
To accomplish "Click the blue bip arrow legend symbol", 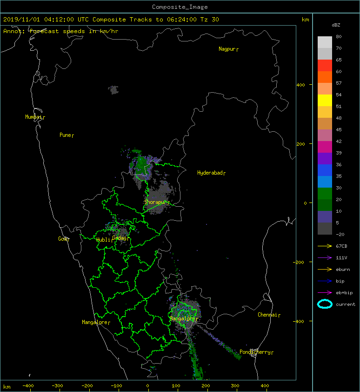I will tap(325, 281).
